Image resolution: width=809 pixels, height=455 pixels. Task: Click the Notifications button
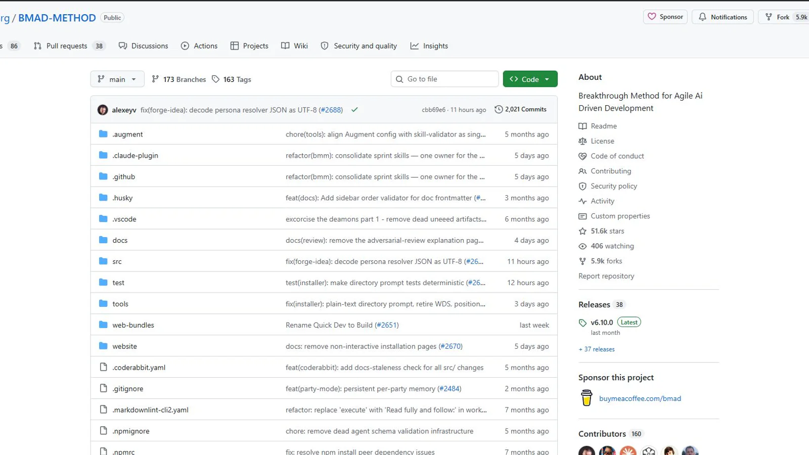[723, 17]
